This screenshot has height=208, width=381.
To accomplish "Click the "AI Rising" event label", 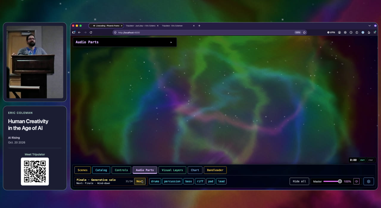I will 14,138.
